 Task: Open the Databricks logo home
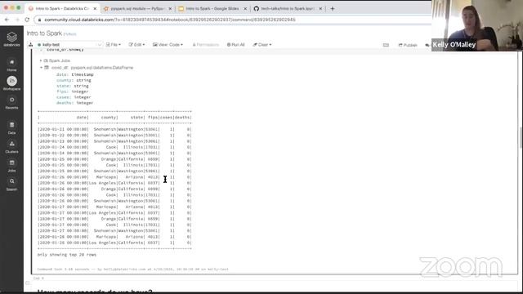(11, 39)
